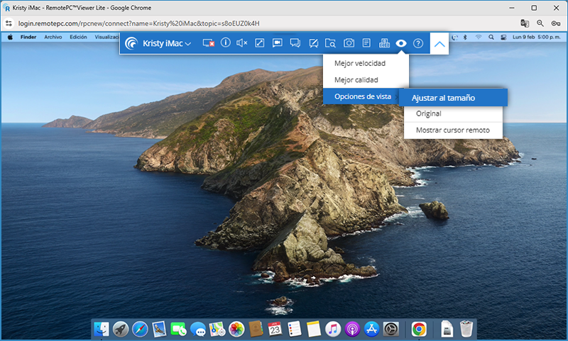Select Mejor velocidad option
568x341 pixels.
tap(366, 63)
